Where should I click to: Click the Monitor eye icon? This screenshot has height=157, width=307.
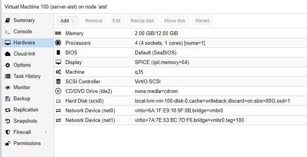[8, 88]
